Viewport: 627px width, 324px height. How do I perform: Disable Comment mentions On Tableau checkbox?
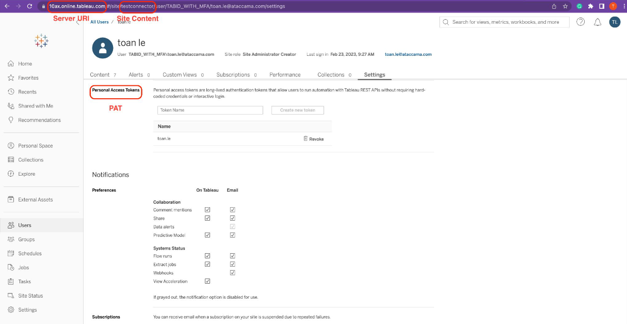207,210
